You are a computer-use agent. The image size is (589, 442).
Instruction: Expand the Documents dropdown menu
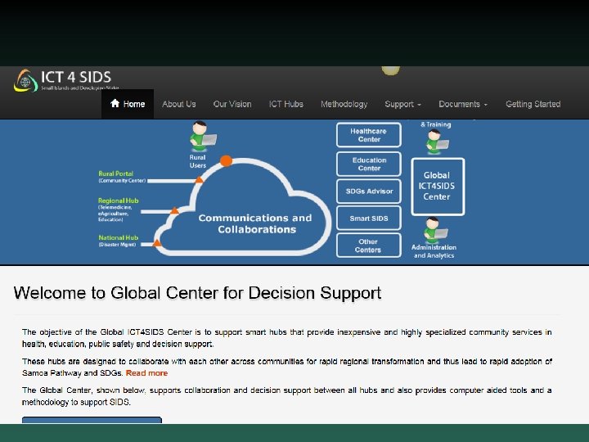coord(463,104)
